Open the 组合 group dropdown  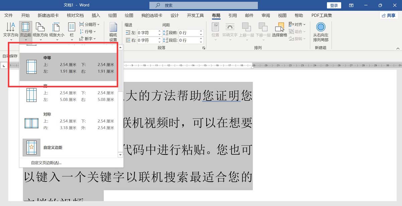tap(297, 31)
